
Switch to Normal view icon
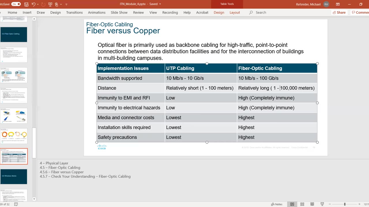[x=292, y=204]
